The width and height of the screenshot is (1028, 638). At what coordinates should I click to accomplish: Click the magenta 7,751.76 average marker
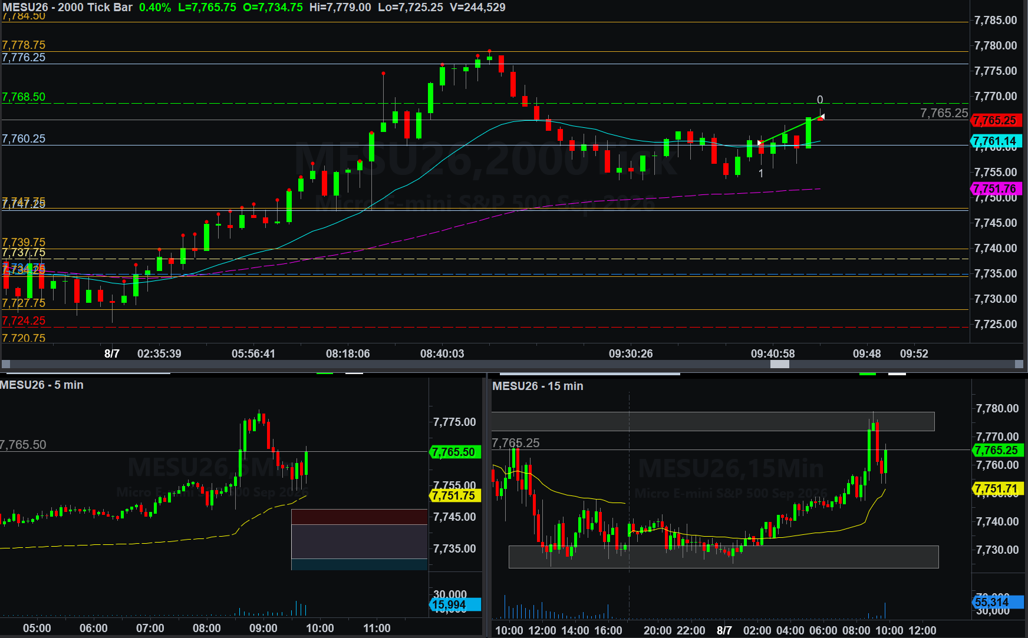[x=996, y=189]
